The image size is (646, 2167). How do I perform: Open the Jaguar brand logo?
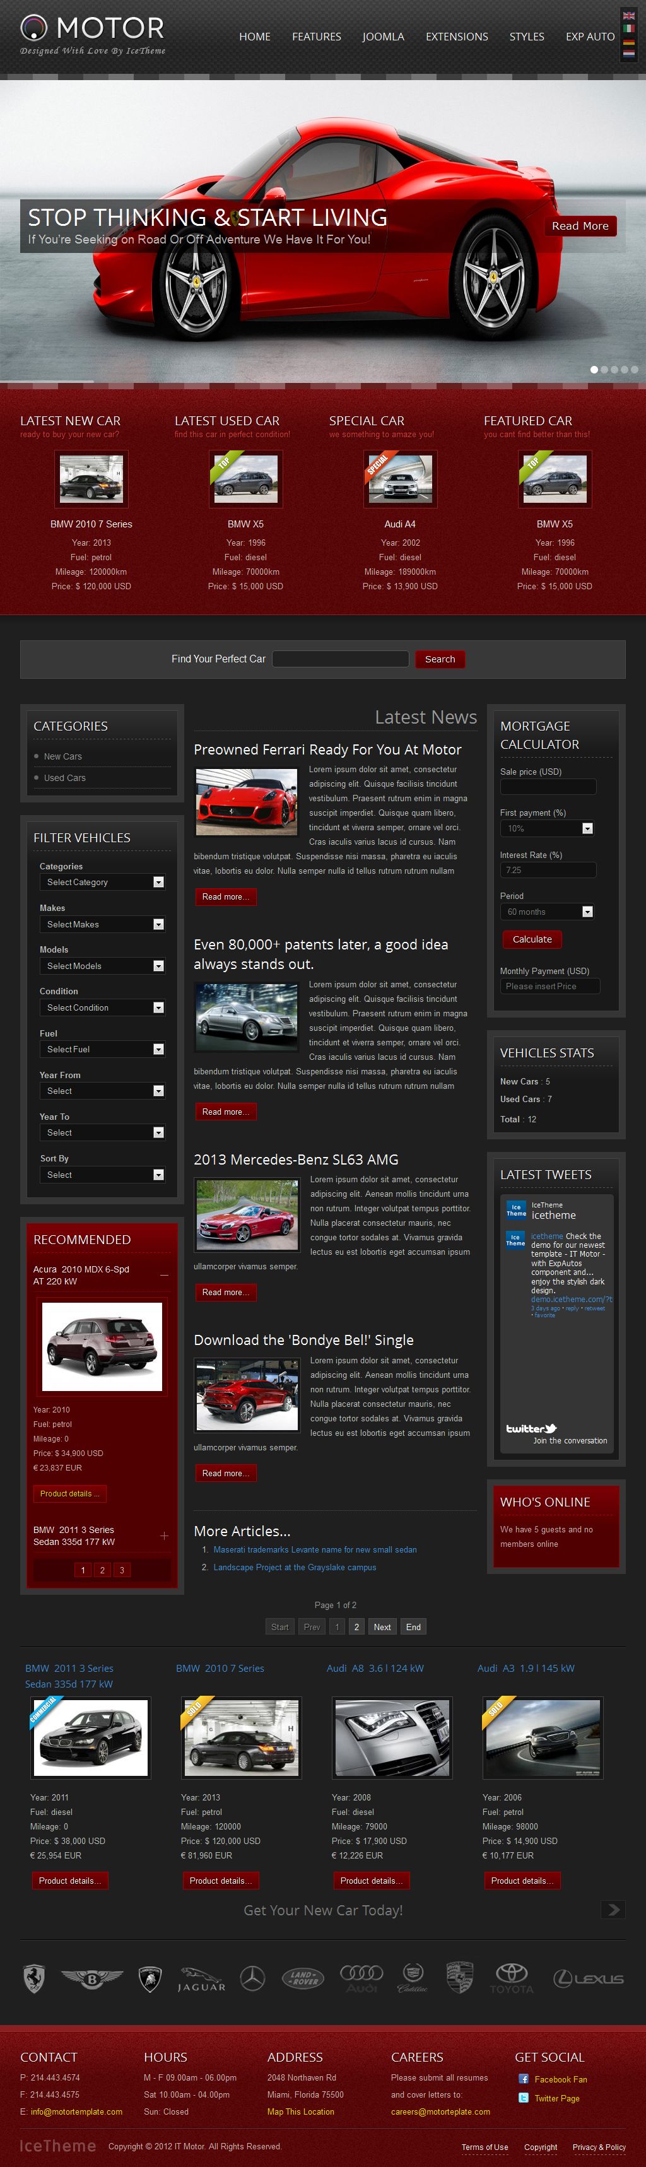point(201,1980)
